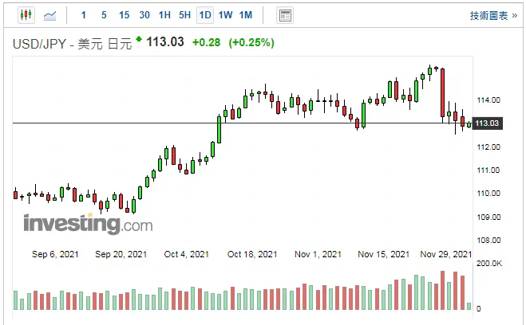This screenshot has height=325, width=526.
Task: Click the Nov 1, 2021 date label
Action: pos(318,254)
